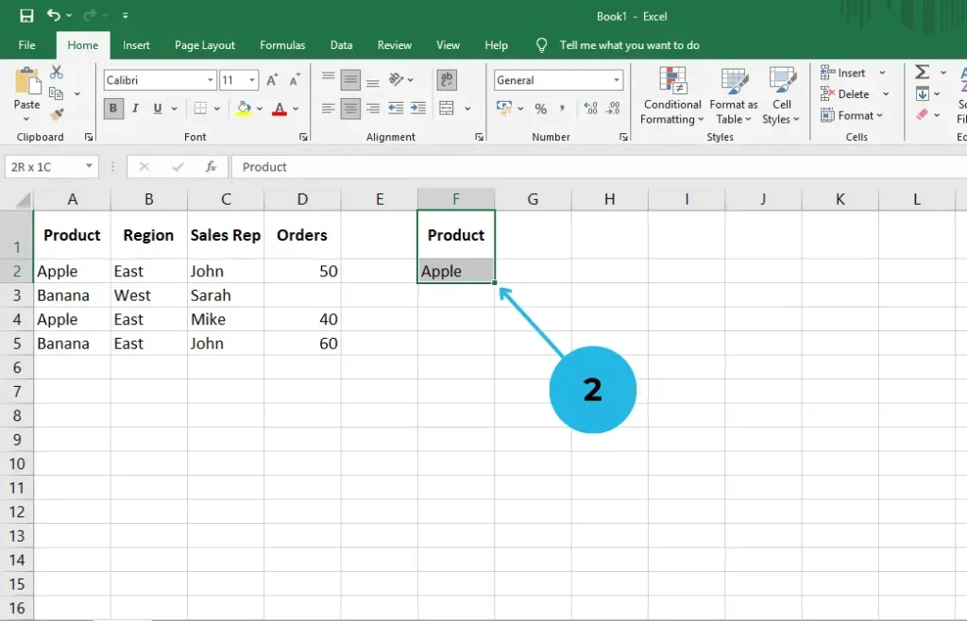Open the font size dropdown
The image size is (967, 621).
click(x=252, y=80)
